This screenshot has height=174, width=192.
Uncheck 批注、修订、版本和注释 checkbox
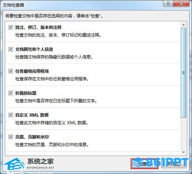(x=10, y=27)
